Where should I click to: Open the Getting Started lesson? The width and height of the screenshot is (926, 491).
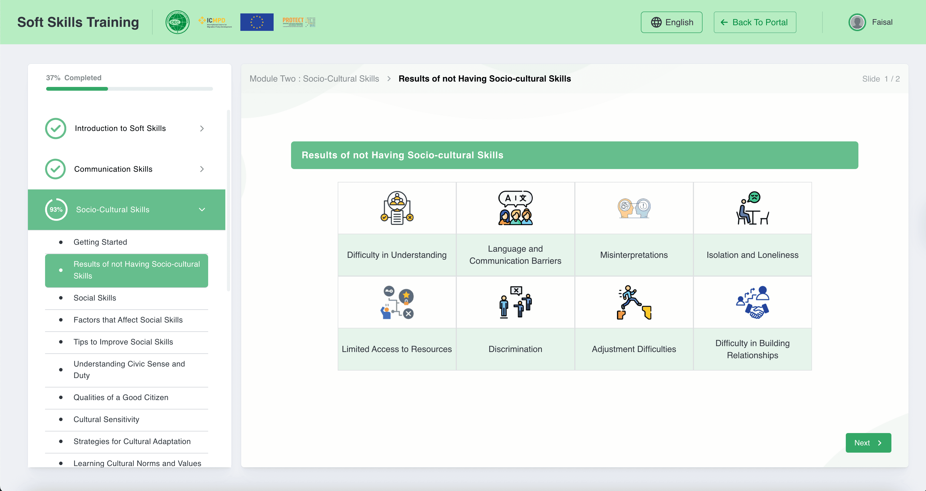click(127, 242)
